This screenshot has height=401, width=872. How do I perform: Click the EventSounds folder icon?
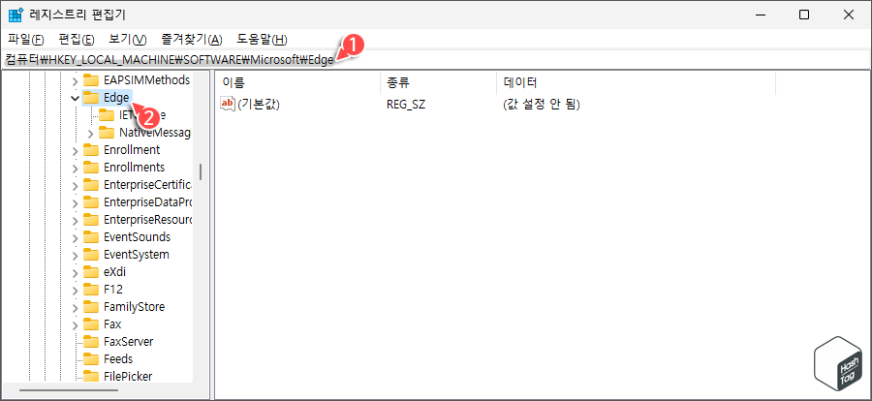[x=91, y=237]
